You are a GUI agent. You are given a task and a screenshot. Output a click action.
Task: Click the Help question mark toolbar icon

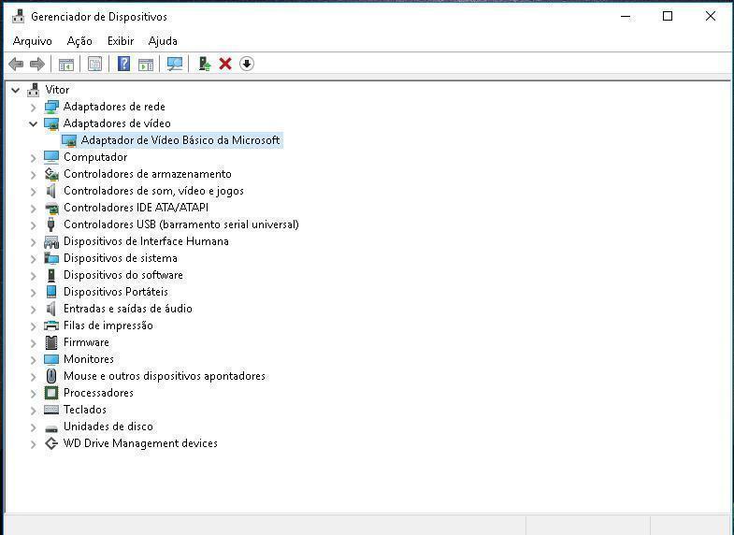pyautogui.click(x=123, y=64)
